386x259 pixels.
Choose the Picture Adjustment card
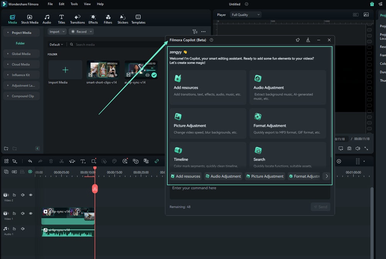[208, 123]
